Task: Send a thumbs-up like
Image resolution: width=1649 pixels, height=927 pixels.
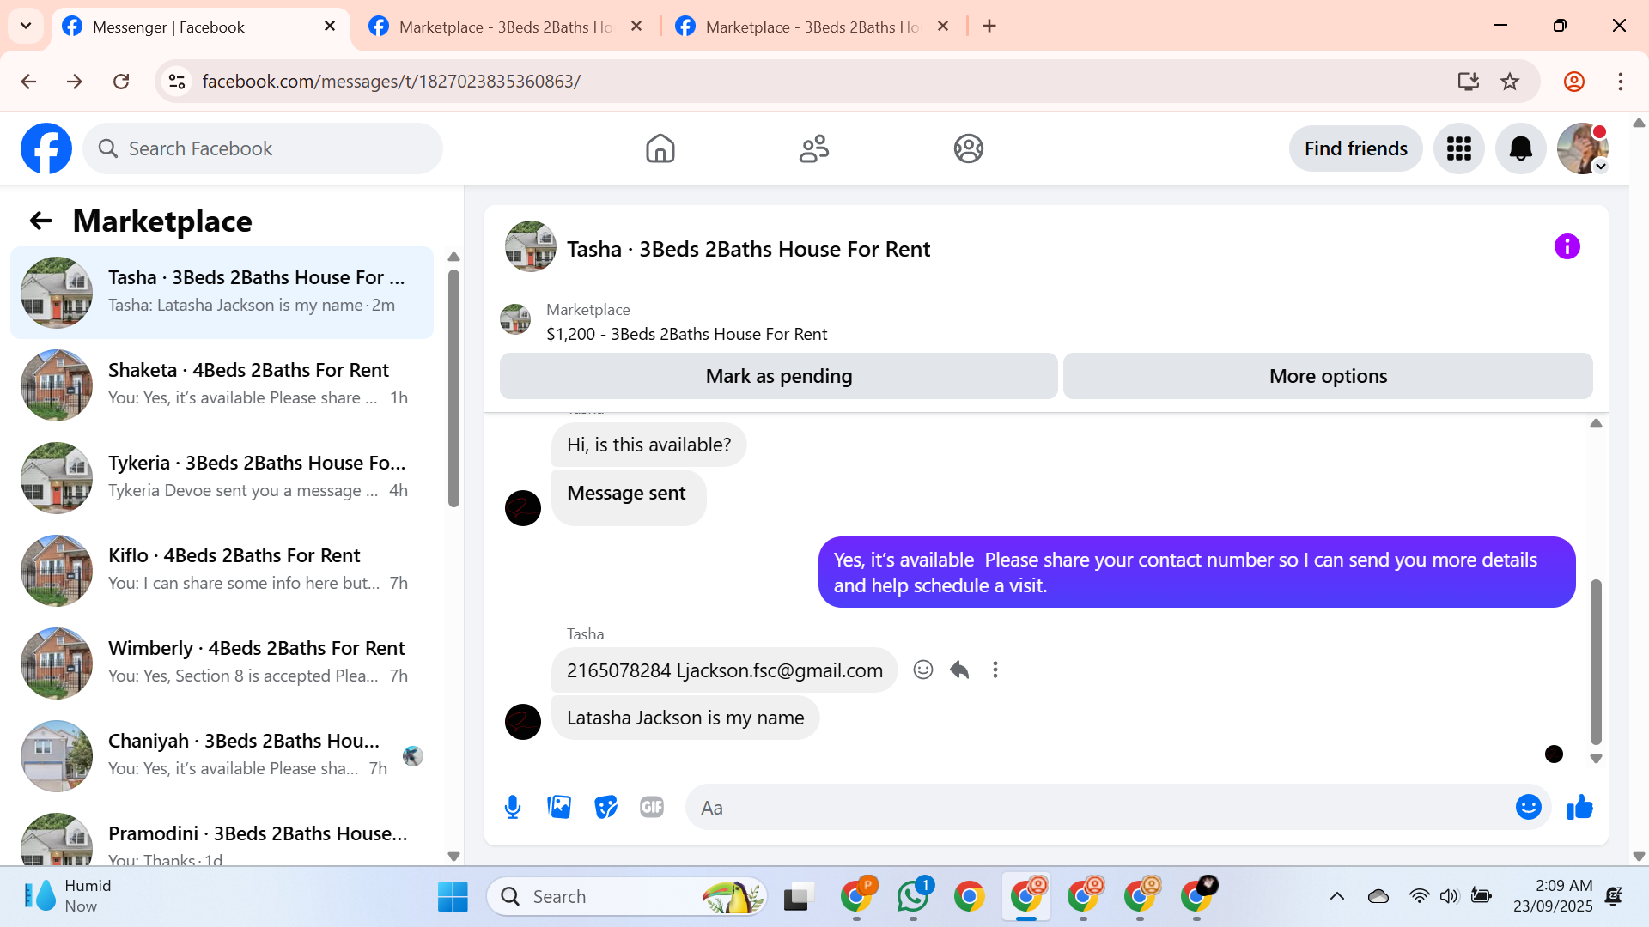Action: [x=1579, y=807]
